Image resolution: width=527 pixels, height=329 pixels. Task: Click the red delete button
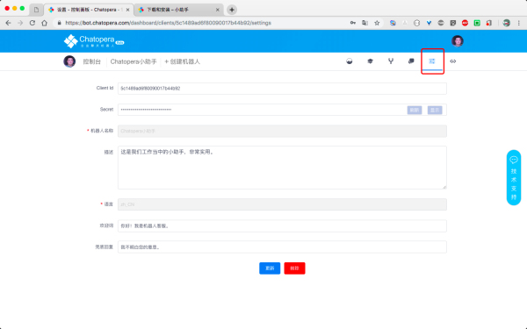[x=294, y=268]
